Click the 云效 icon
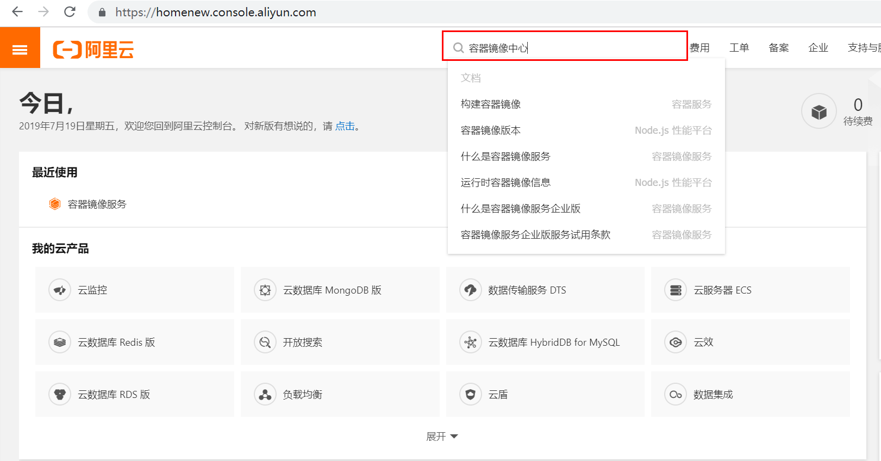 (676, 342)
